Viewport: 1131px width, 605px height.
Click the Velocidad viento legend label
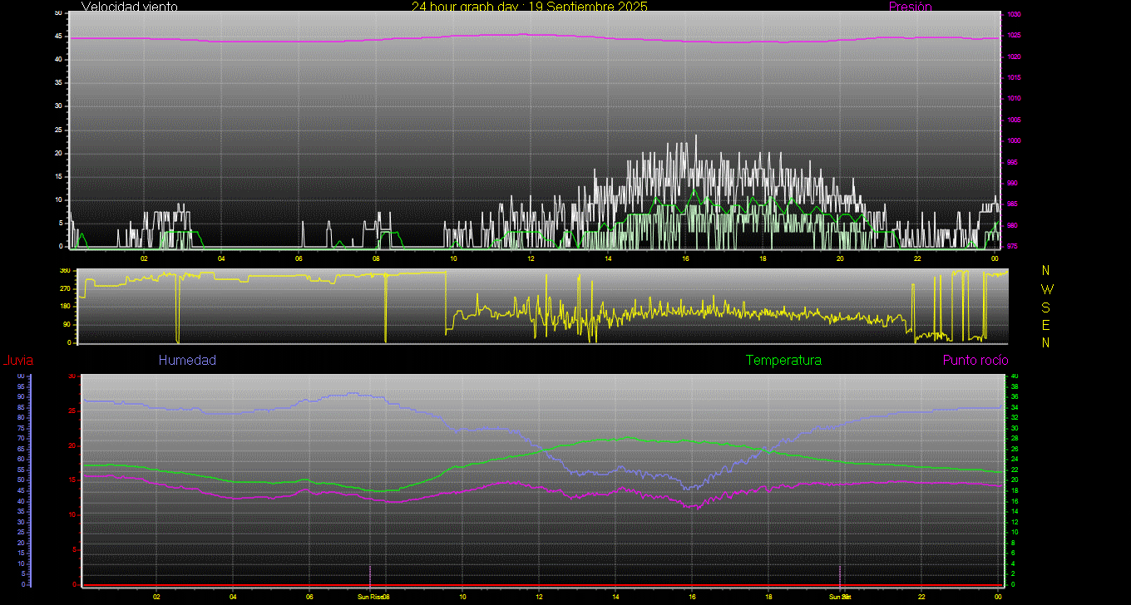point(129,7)
